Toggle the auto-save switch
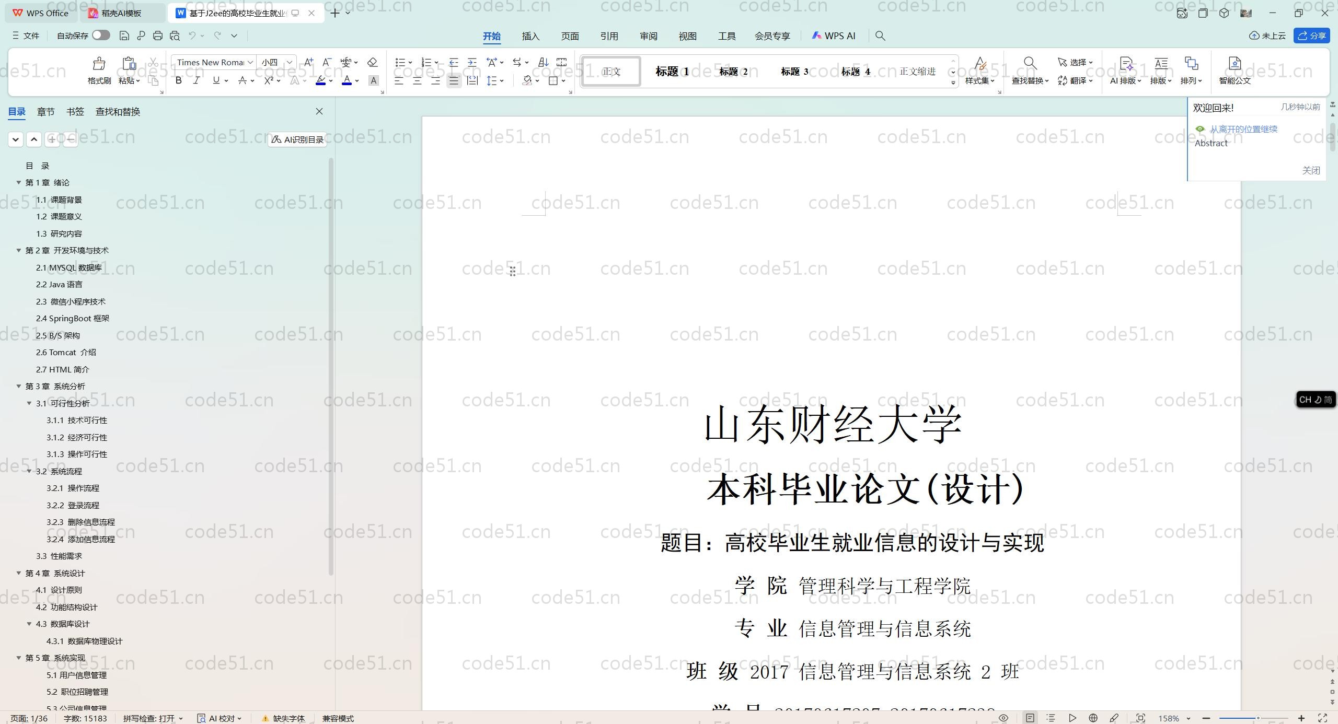The image size is (1338, 724). [101, 35]
